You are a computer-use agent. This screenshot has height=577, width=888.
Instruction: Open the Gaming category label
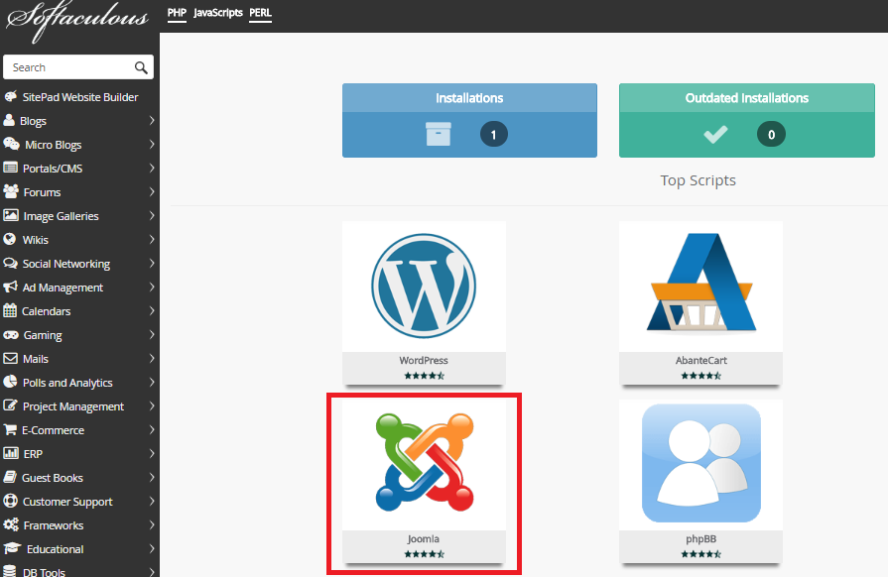click(x=43, y=335)
